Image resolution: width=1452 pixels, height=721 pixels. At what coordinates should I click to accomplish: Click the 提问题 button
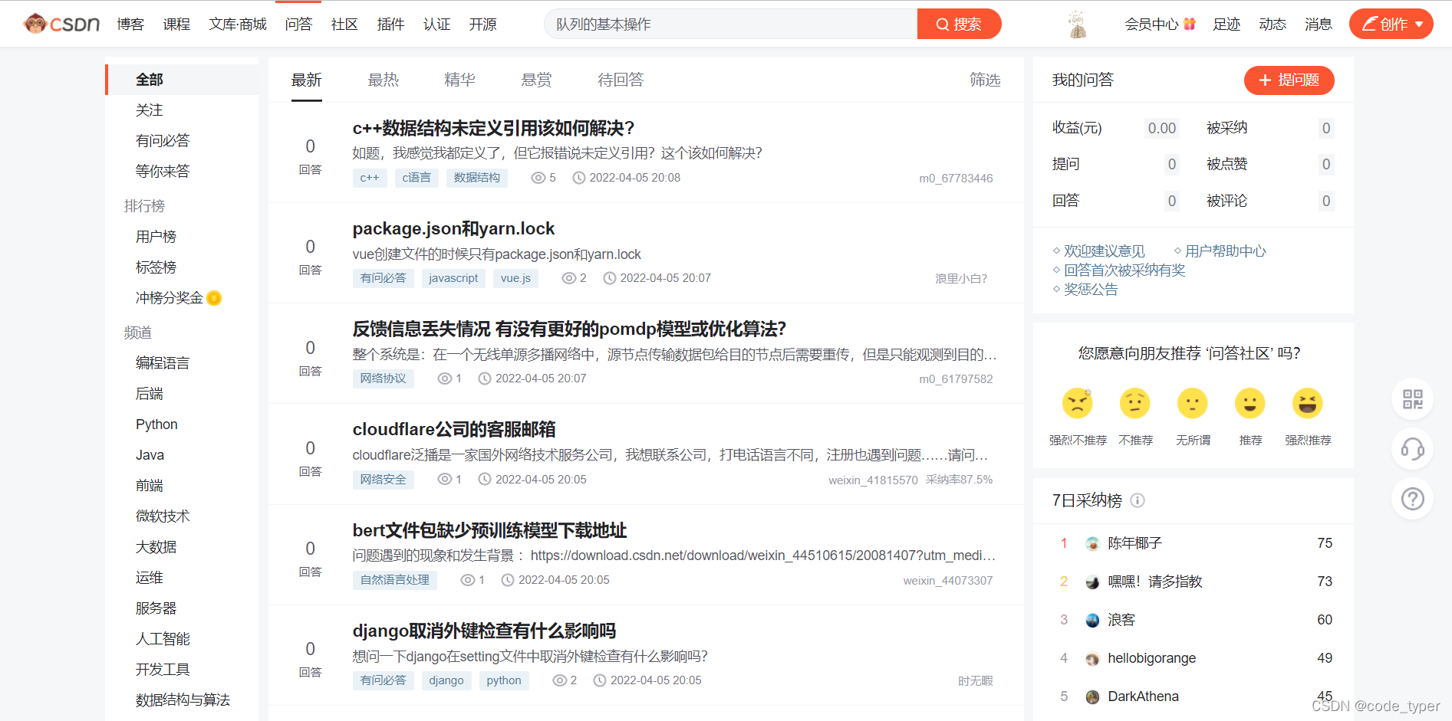(x=1289, y=80)
